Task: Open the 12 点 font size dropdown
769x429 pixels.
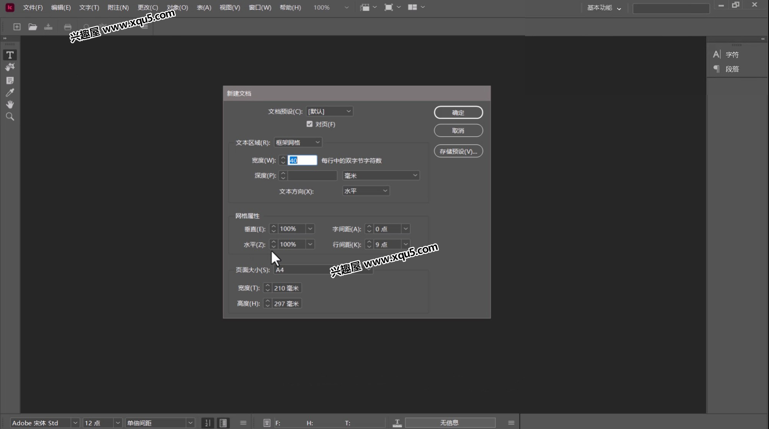Action: tap(118, 423)
